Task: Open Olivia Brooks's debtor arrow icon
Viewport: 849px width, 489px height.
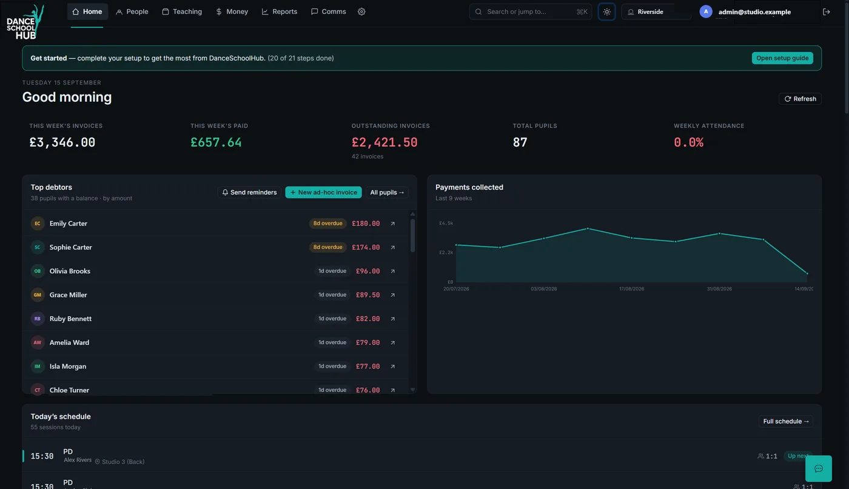Action: [392, 271]
